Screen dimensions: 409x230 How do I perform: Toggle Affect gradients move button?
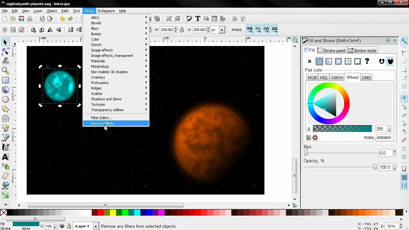[266, 30]
